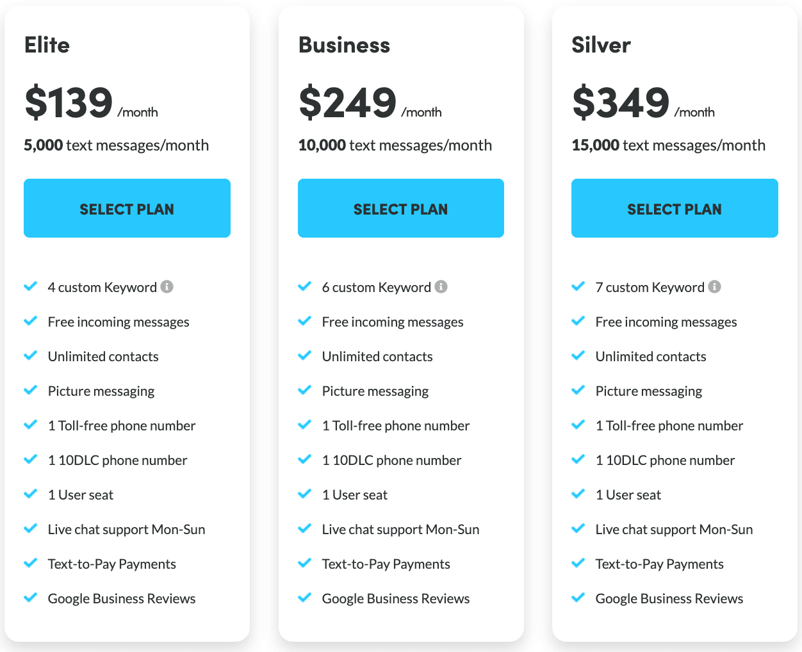The height and width of the screenshot is (652, 802).
Task: Click checkmark beside Business 1 User seat
Action: click(304, 494)
